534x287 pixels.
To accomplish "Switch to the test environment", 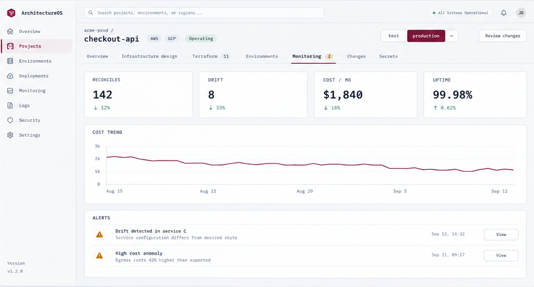I will (x=394, y=36).
